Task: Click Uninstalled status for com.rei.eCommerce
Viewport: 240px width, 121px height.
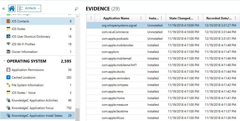Action: pos(155,32)
